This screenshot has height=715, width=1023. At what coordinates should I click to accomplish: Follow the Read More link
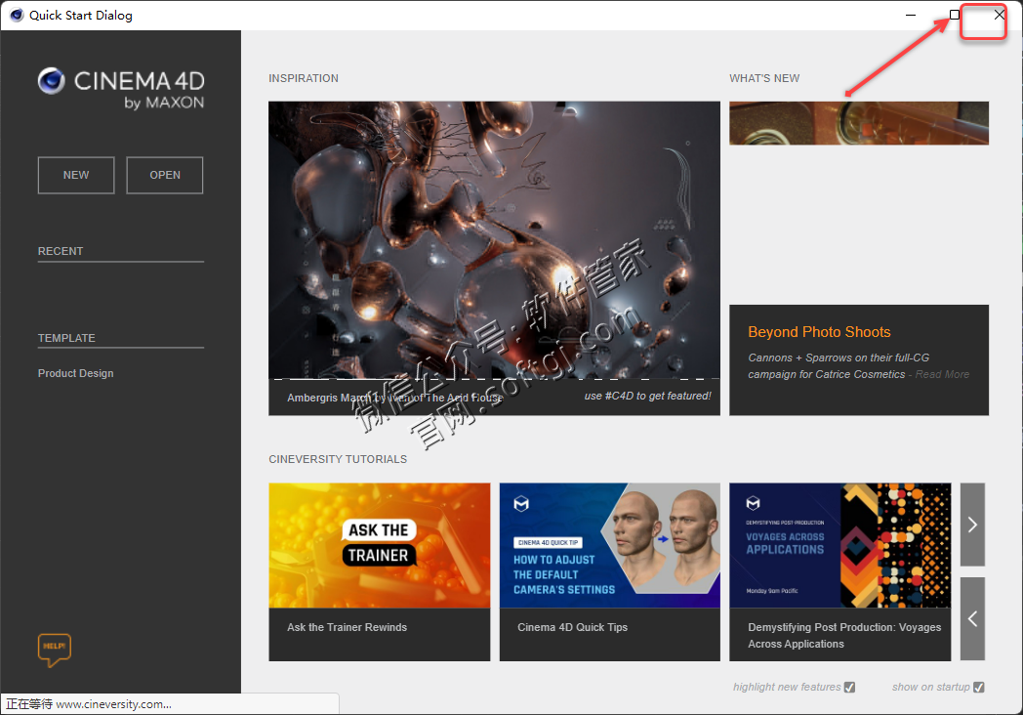(x=942, y=374)
